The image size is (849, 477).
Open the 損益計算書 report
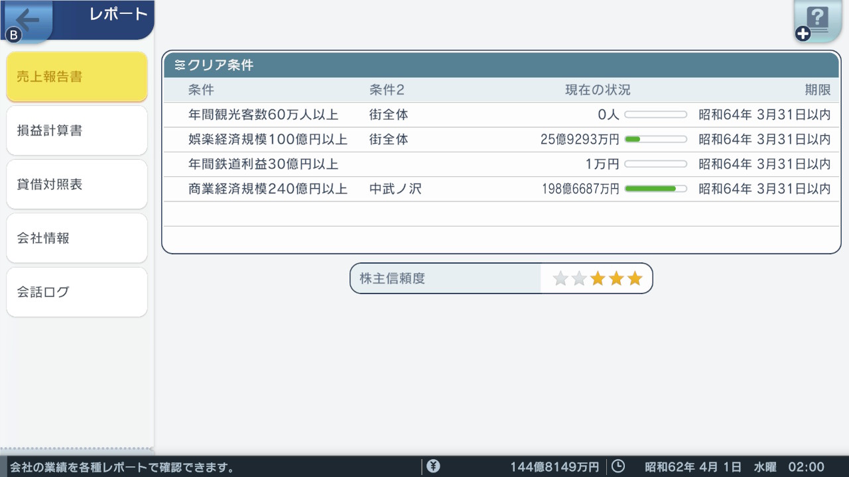pyautogui.click(x=77, y=131)
